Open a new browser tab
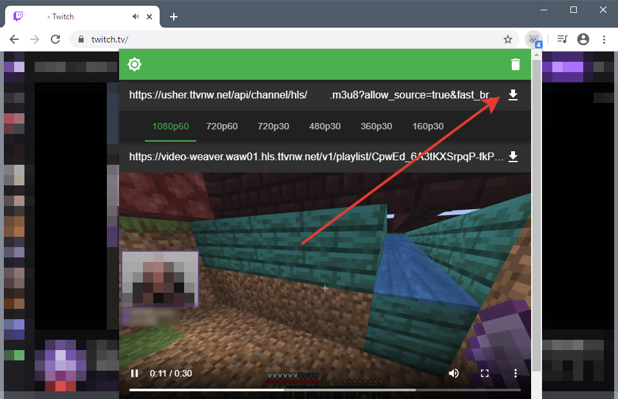Viewport: 618px width, 399px height. click(x=173, y=17)
